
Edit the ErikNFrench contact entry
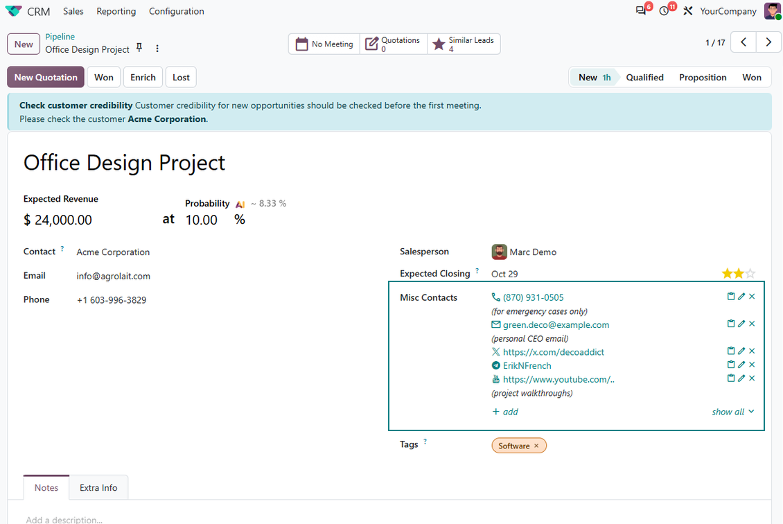tap(741, 365)
